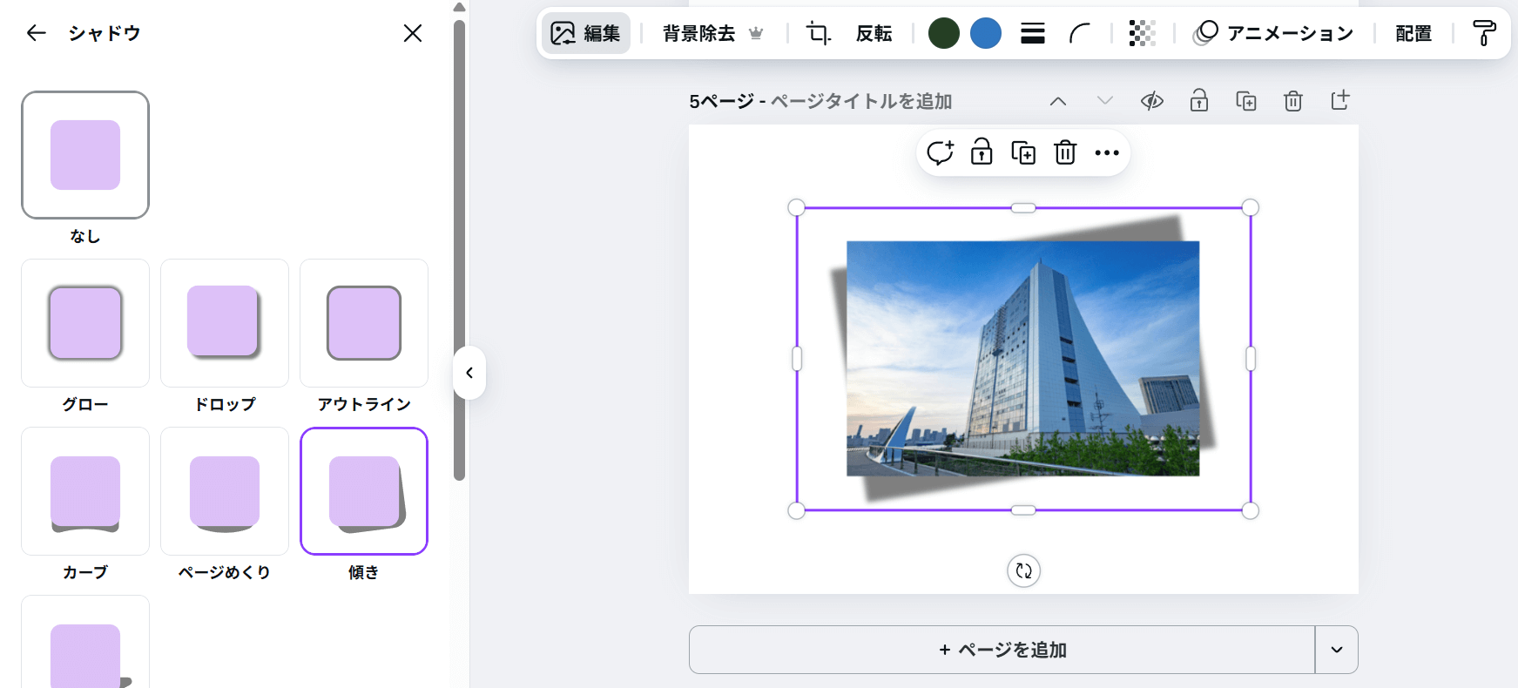
Task: Click the crown icon next to 背景除去
Action: point(756,33)
